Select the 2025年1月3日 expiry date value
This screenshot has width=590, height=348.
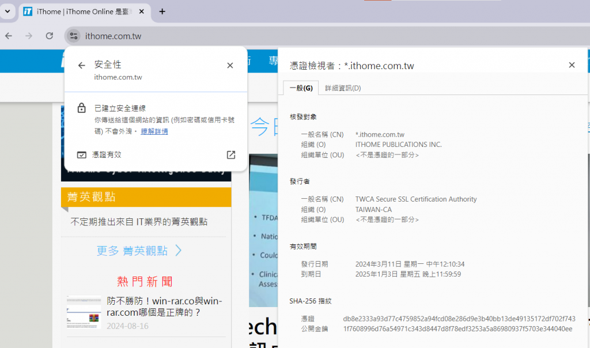click(x=408, y=274)
